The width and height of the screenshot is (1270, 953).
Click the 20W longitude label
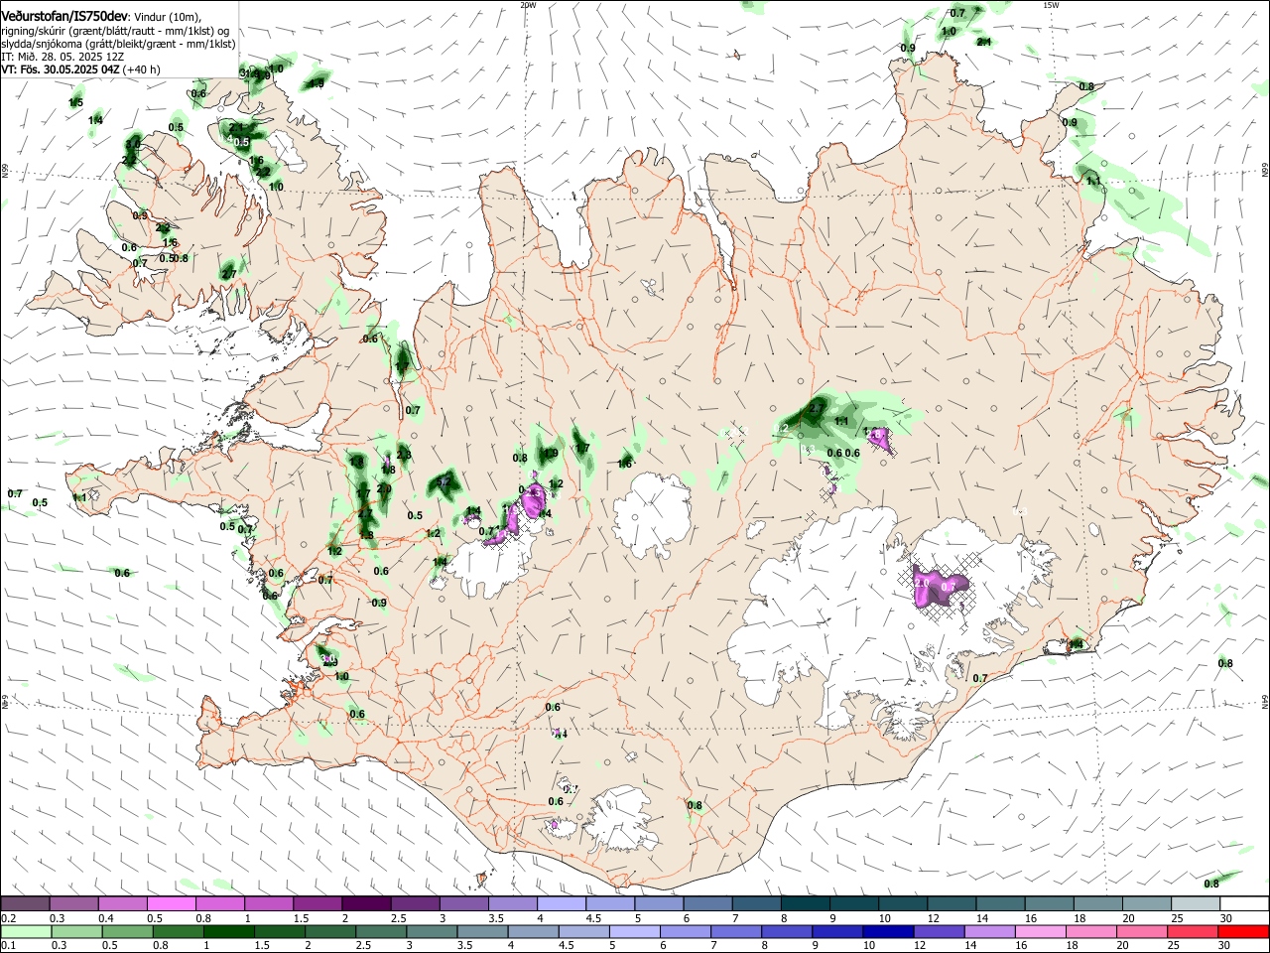pyautogui.click(x=528, y=5)
